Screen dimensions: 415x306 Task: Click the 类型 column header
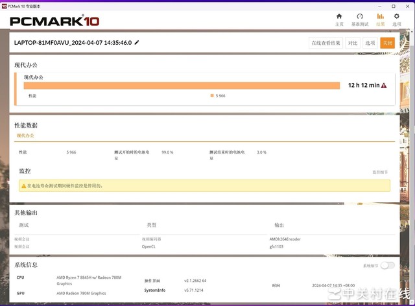152,225
